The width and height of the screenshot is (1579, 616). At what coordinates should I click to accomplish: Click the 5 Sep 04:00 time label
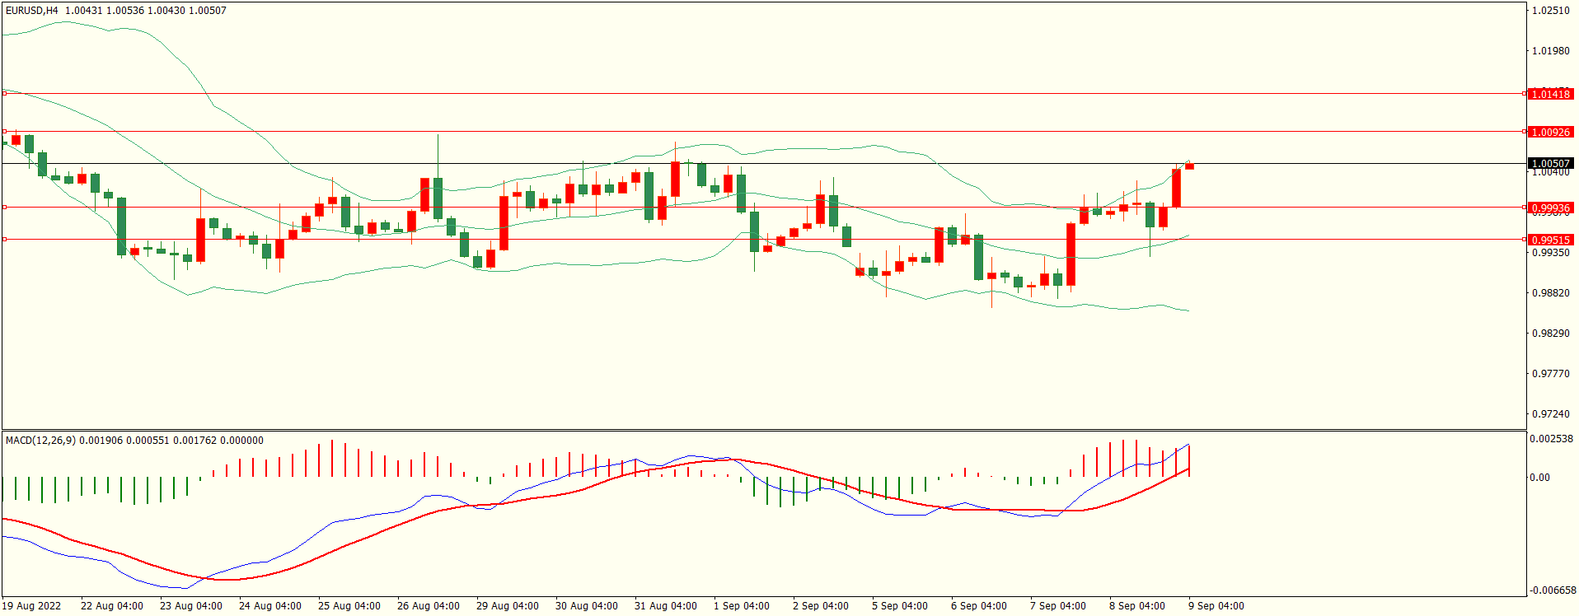tap(900, 606)
